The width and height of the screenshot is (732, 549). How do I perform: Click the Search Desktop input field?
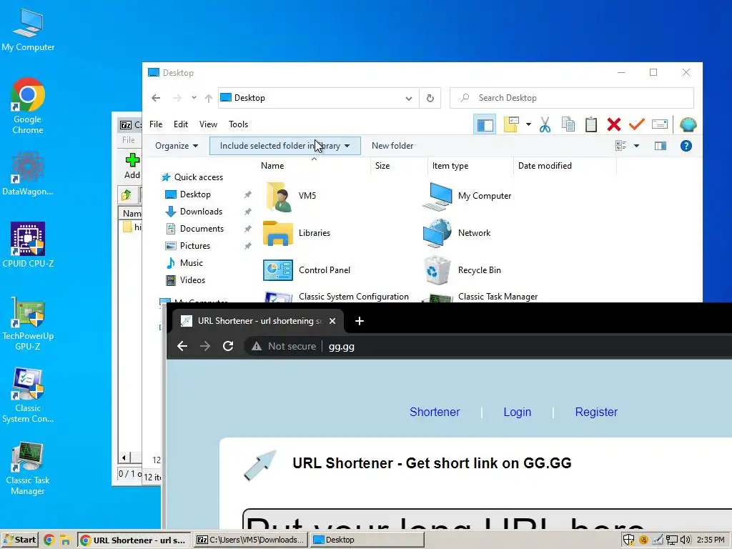pyautogui.click(x=571, y=98)
